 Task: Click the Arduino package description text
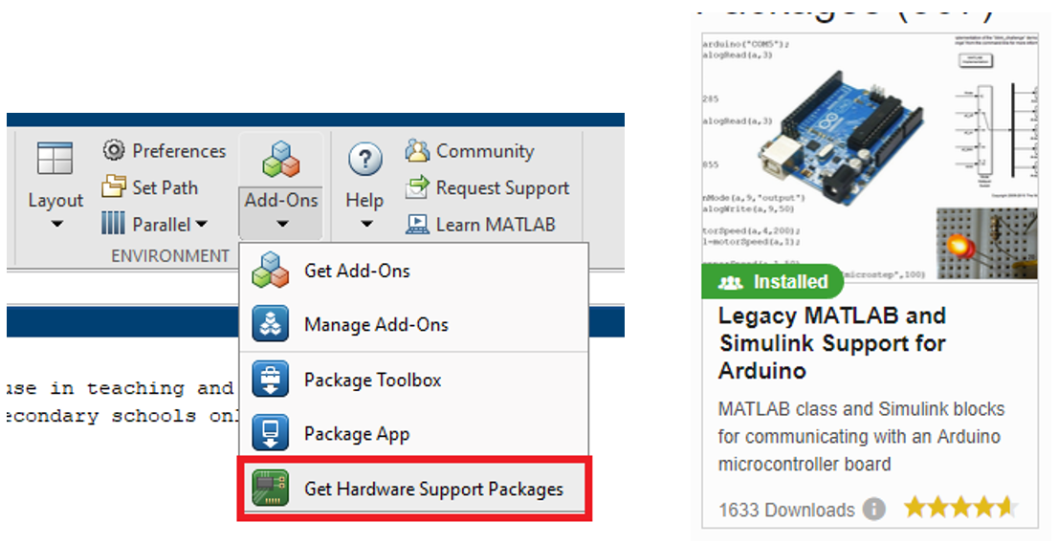(x=862, y=437)
